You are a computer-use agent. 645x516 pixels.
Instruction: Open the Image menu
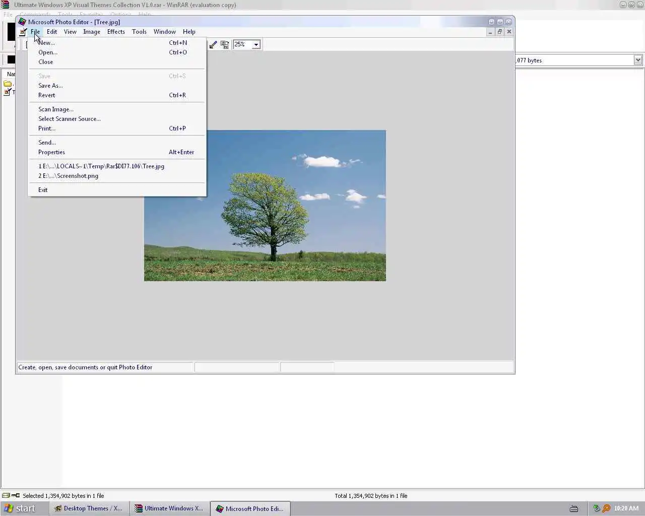92,32
